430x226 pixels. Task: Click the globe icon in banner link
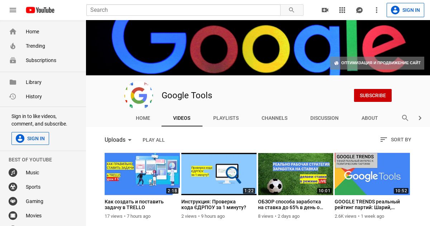[x=336, y=63]
